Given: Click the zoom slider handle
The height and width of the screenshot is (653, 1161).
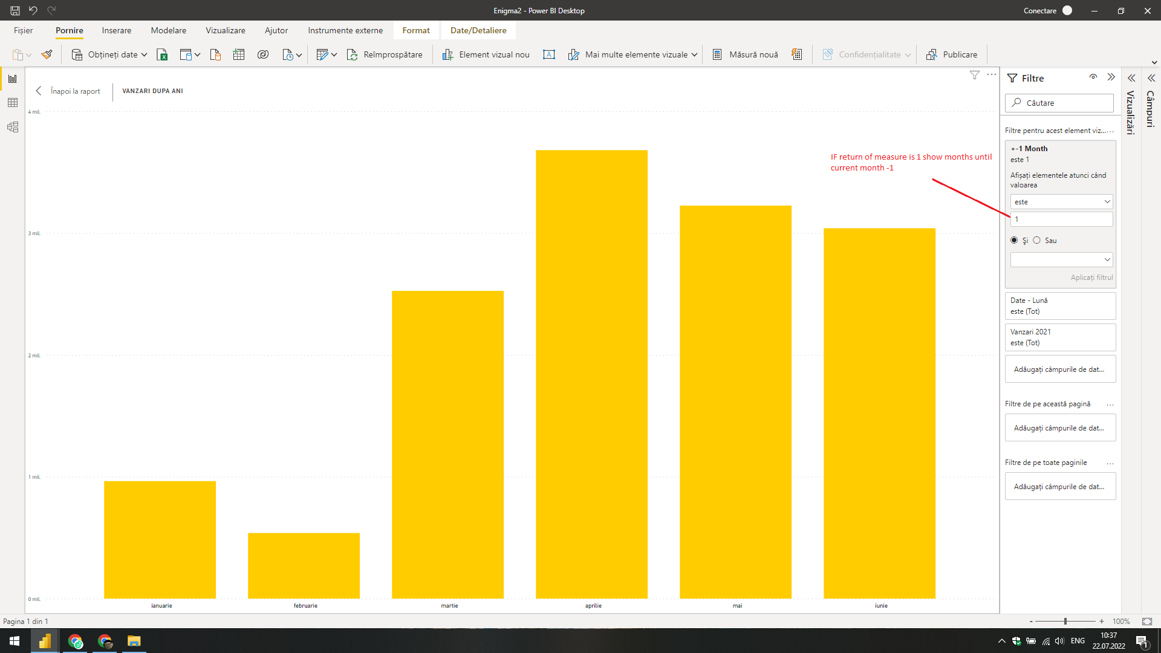Looking at the screenshot, I should (1065, 621).
